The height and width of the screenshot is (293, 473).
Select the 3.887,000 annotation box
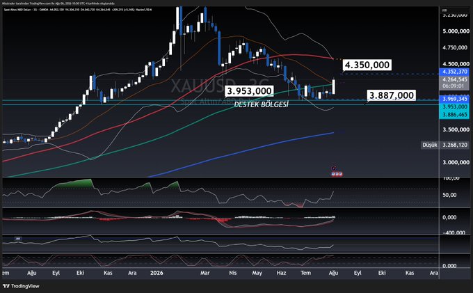click(391, 95)
